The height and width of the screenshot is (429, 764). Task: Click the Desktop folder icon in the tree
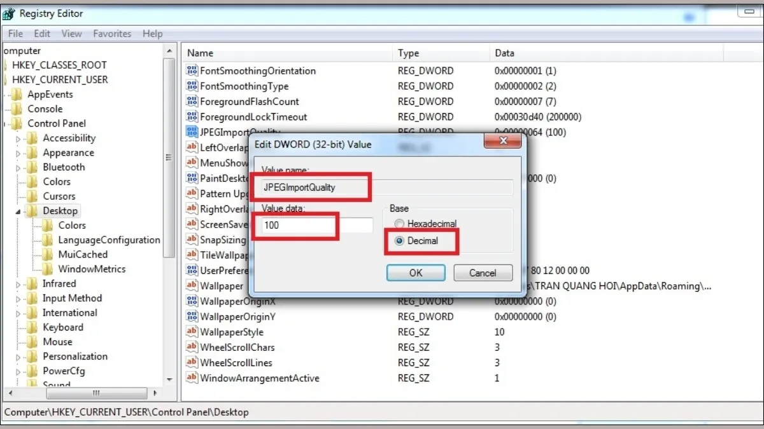point(32,210)
